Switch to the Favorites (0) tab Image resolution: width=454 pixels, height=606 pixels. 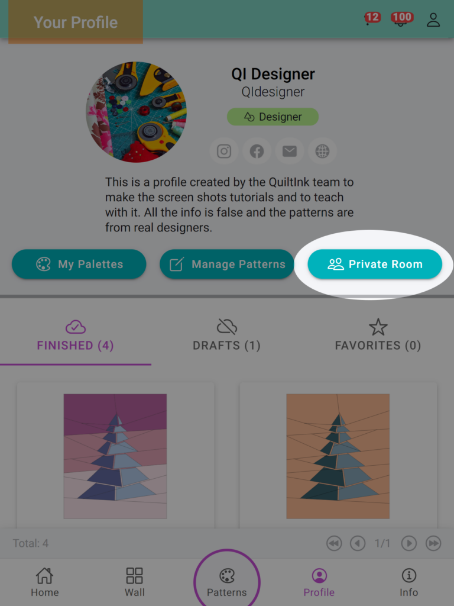378,335
